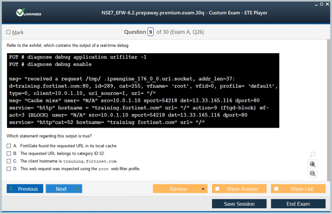Click 'The client hostname is training.fortinet.com' text
Screen dimensions: 332x214
pyautogui.click(x=69, y=161)
